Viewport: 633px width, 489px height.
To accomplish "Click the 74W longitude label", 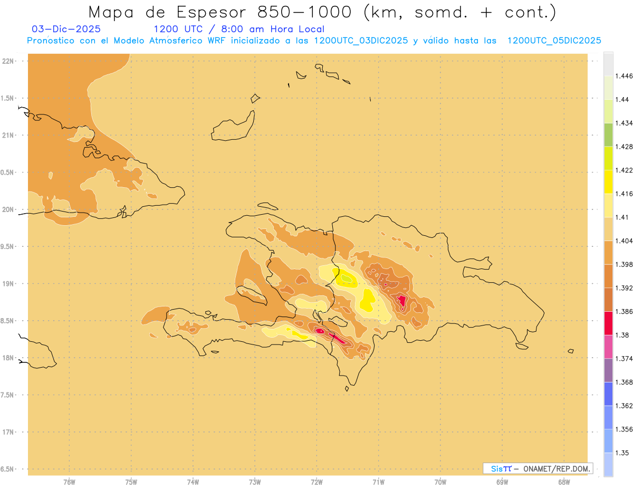I will click(x=193, y=482).
